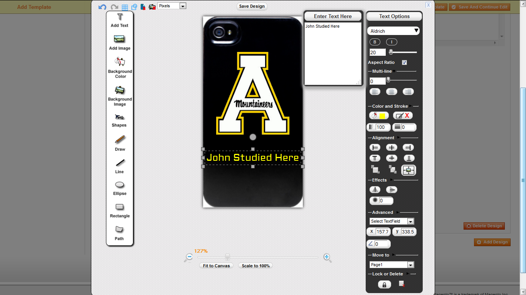Uncheck the Aspect Ratio checkbox
This screenshot has width=526, height=295.
[x=404, y=62]
